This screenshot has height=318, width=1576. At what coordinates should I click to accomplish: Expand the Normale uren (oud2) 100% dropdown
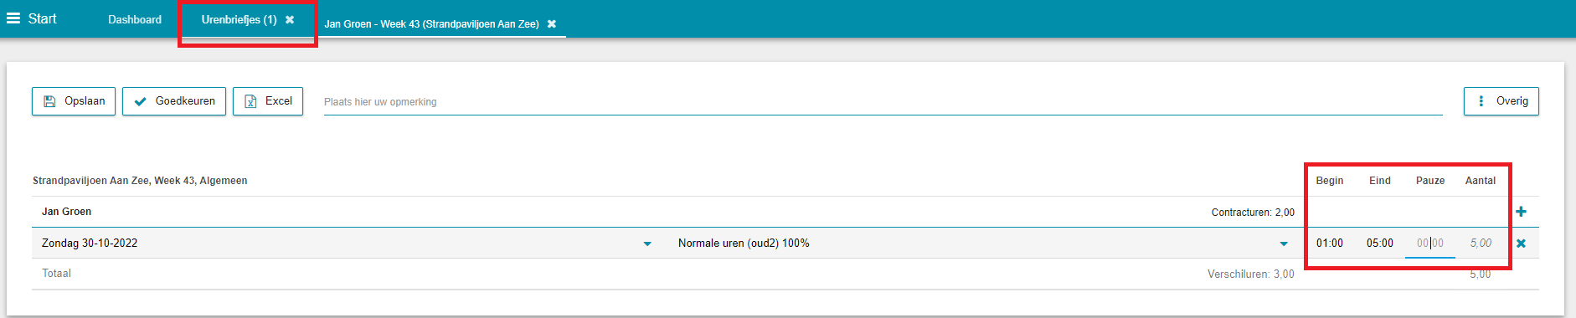pyautogui.click(x=1284, y=244)
